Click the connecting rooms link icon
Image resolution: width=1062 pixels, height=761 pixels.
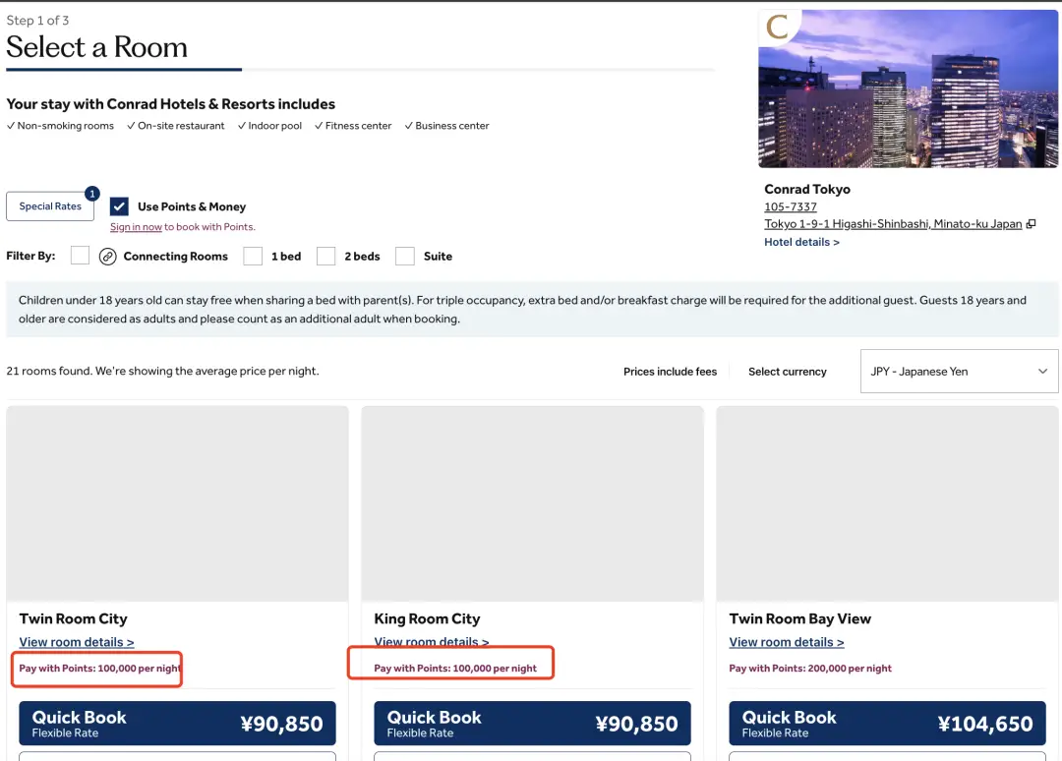[108, 257]
